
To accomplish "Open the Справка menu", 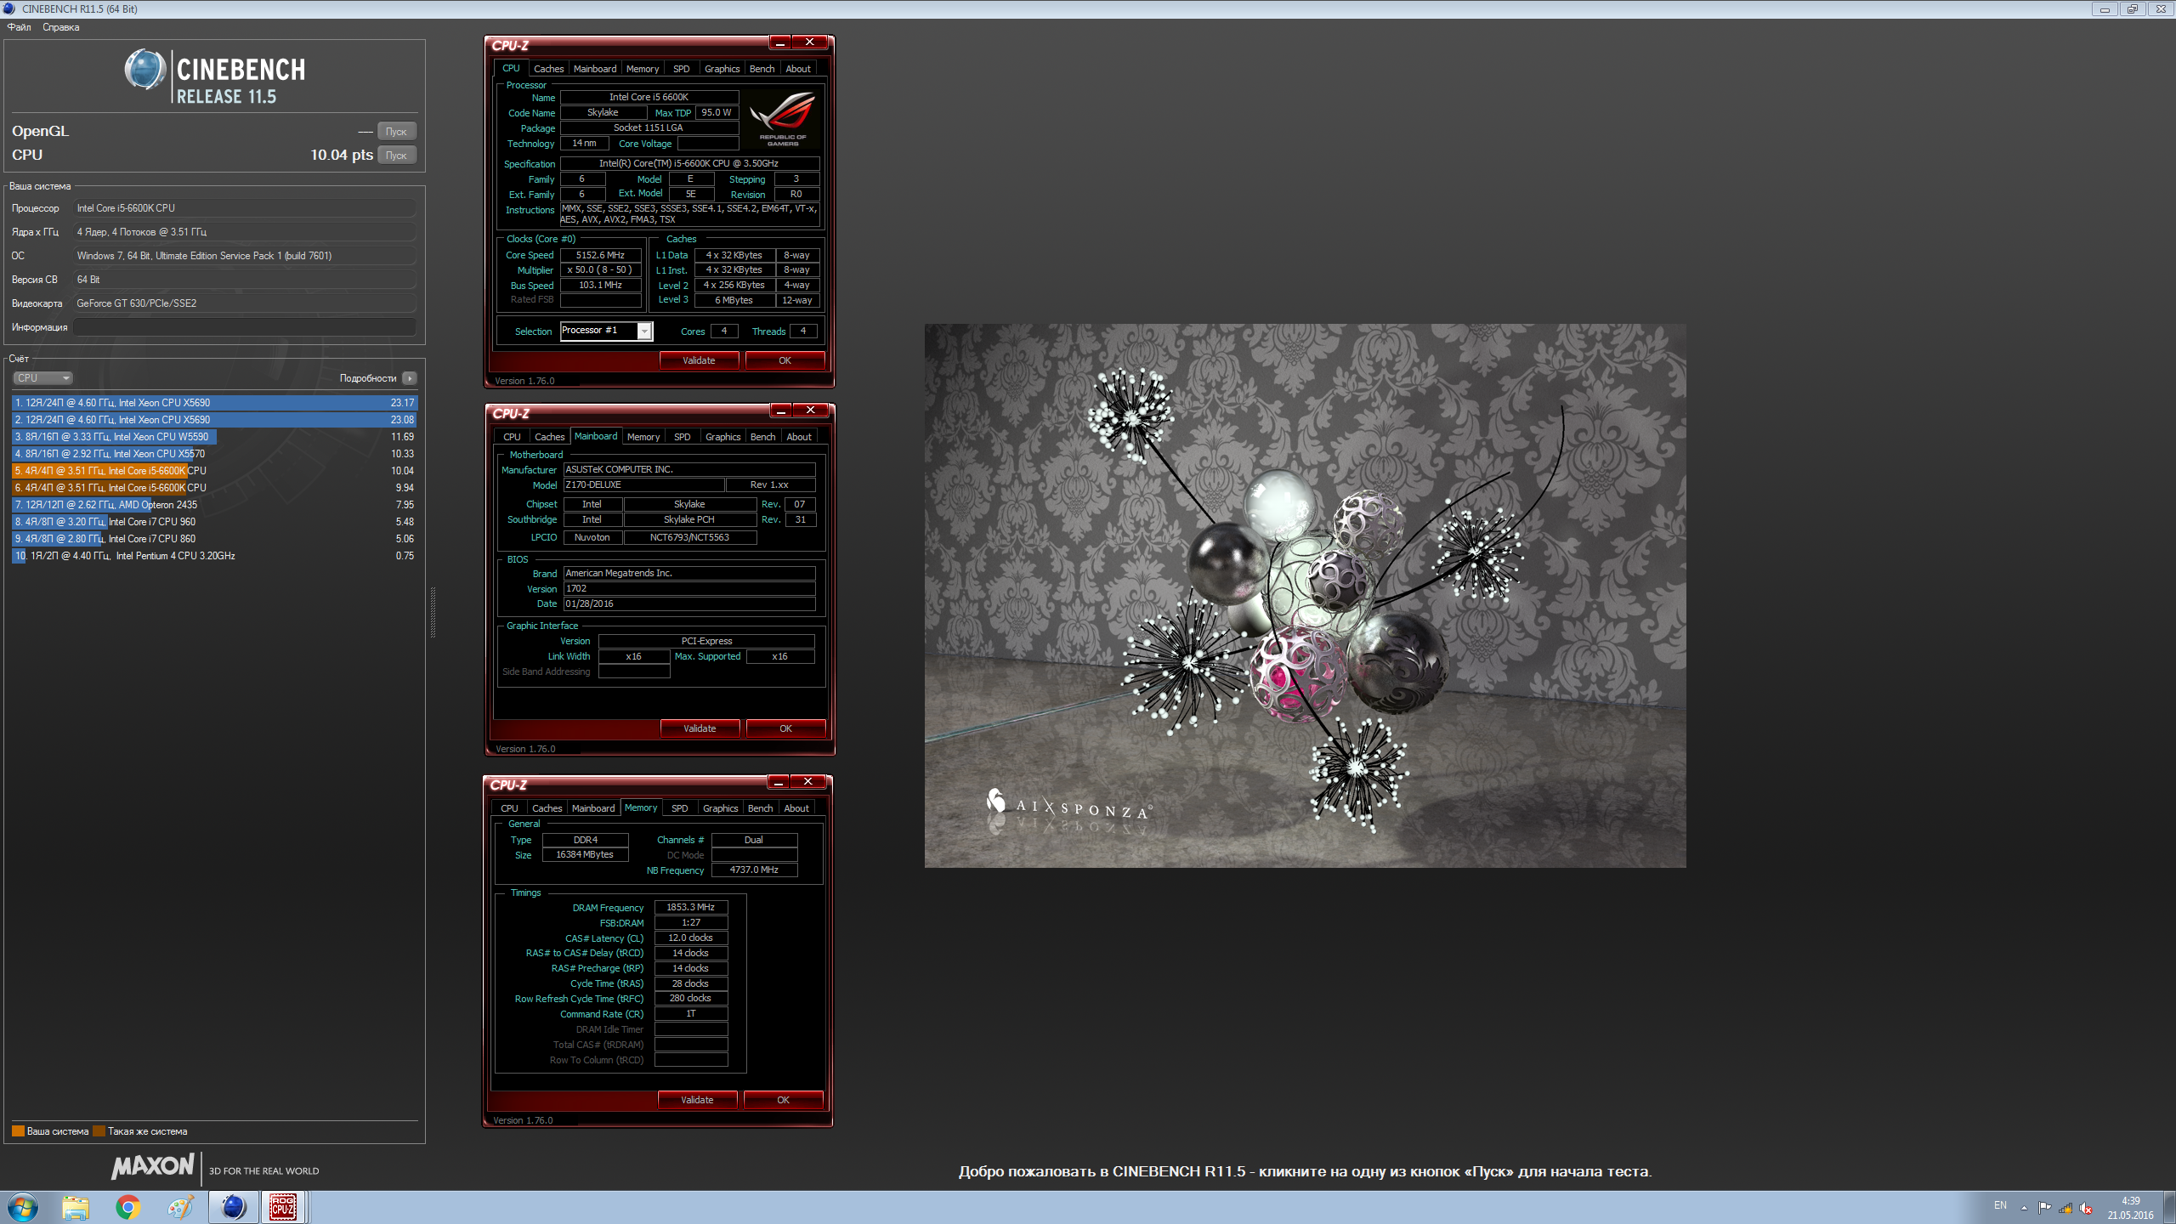I will [60, 27].
